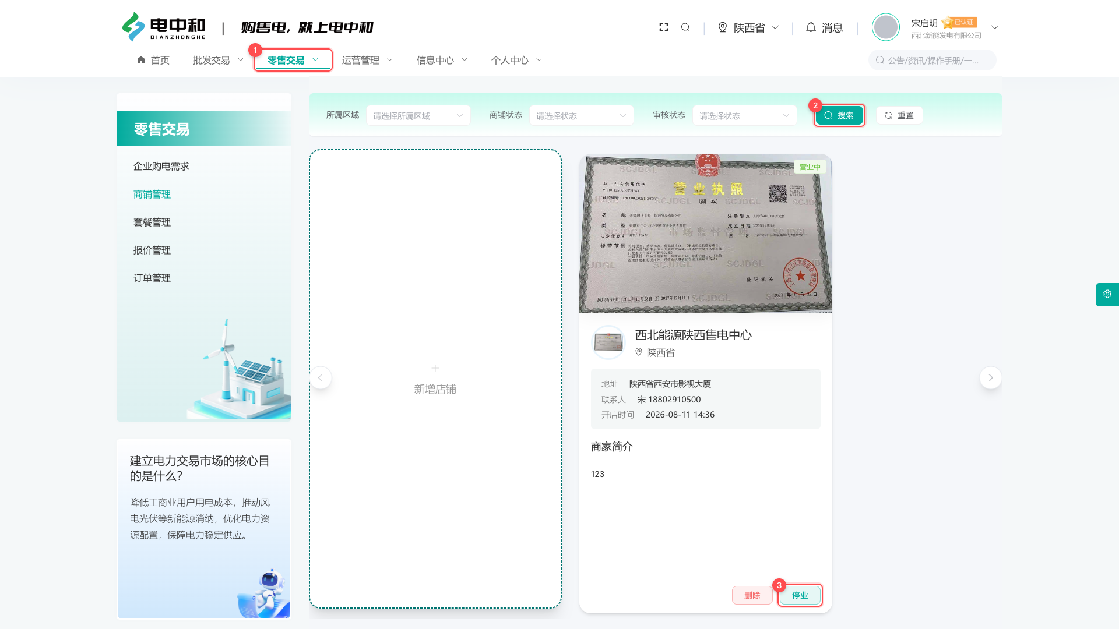Click shop name 西北能源陕西售电中心
Screen dimensions: 1119x629
point(694,335)
